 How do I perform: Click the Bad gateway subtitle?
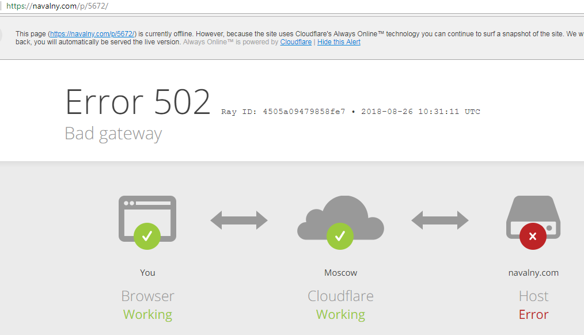[x=113, y=134]
